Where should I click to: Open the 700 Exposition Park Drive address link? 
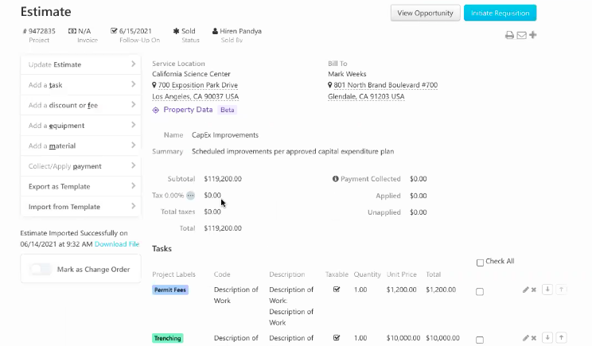pos(198,85)
